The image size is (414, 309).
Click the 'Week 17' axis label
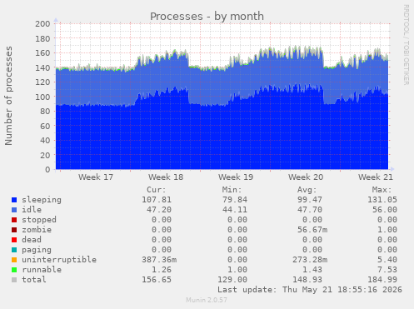click(x=96, y=177)
